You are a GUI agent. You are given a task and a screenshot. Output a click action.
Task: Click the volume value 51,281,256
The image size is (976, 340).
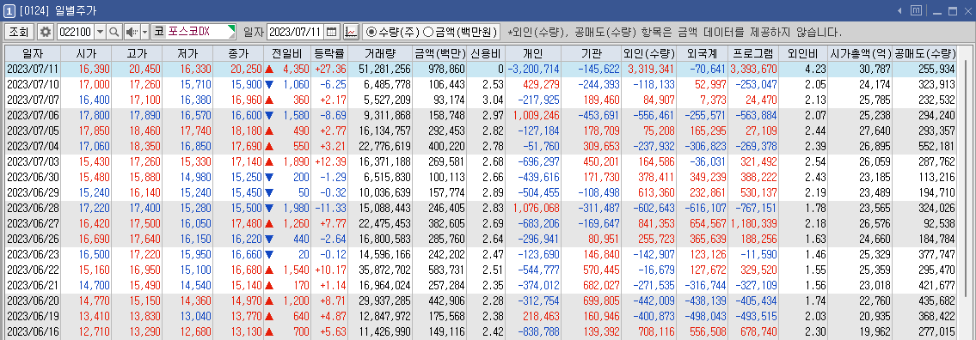click(384, 69)
